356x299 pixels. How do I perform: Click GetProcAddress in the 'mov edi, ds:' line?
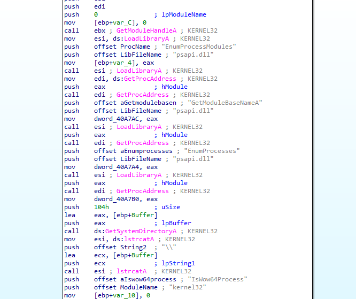coord(150,79)
